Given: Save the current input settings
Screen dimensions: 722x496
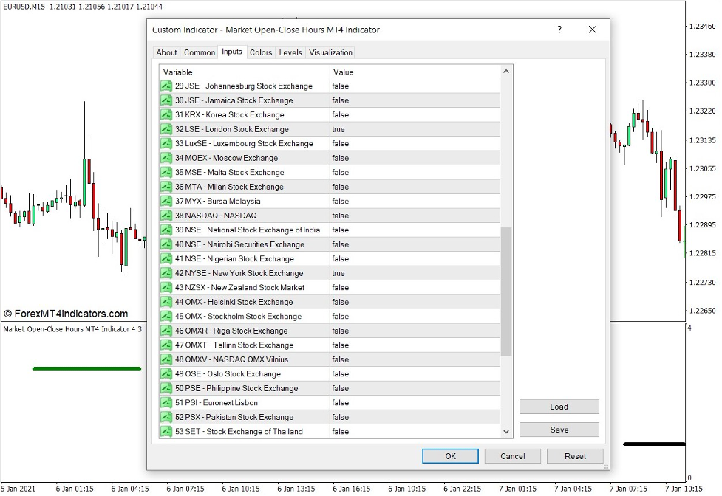Looking at the screenshot, I should pos(559,430).
